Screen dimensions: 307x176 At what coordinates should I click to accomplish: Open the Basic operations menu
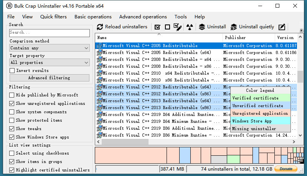point(93,17)
